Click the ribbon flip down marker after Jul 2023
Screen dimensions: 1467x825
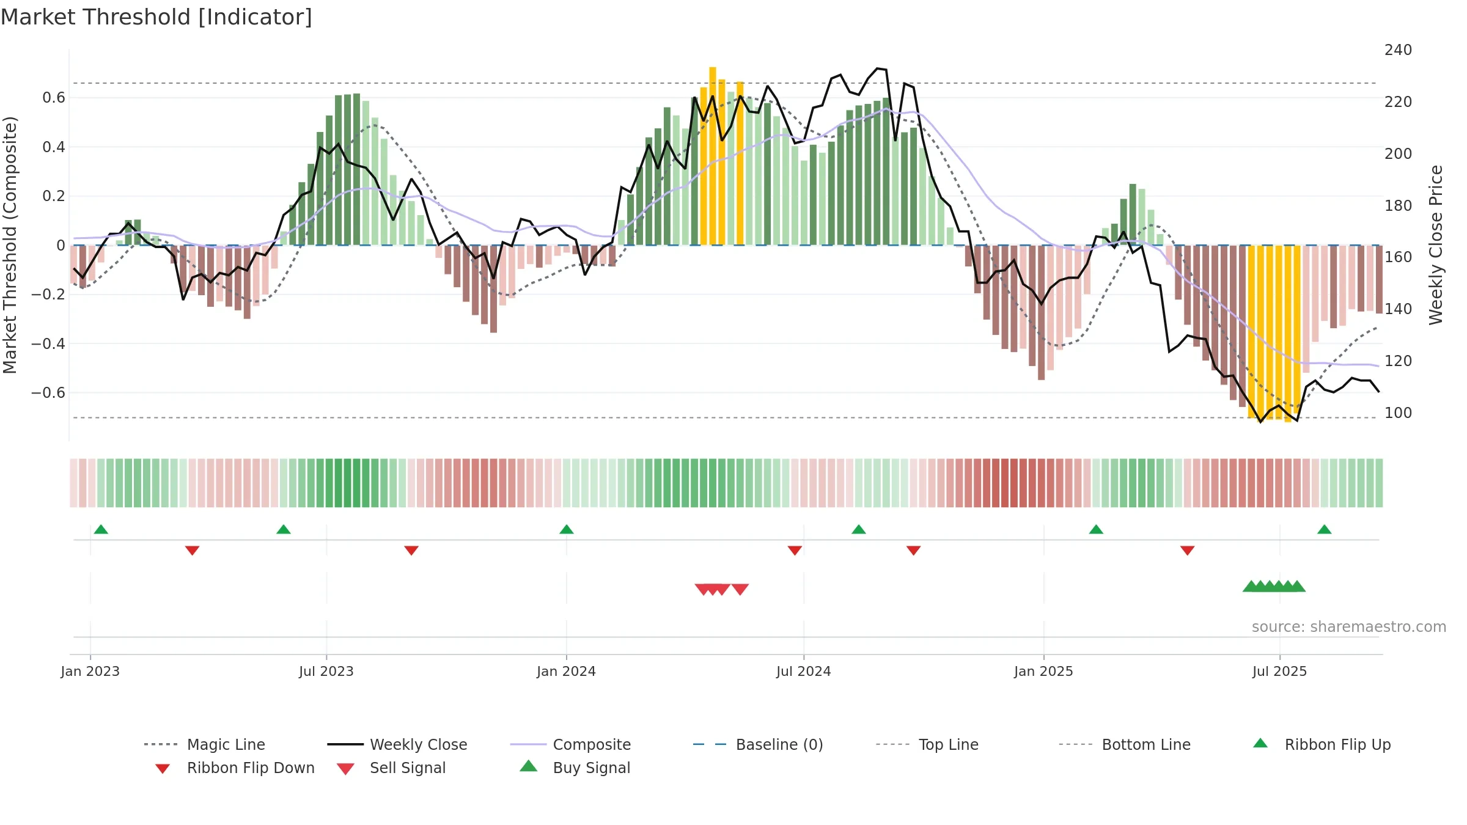[411, 551]
